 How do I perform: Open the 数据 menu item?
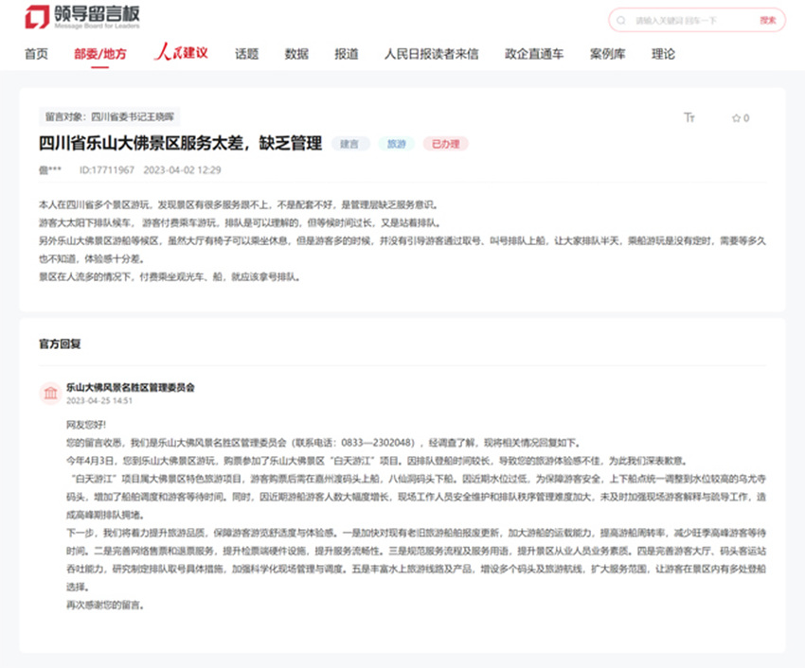pyautogui.click(x=296, y=54)
